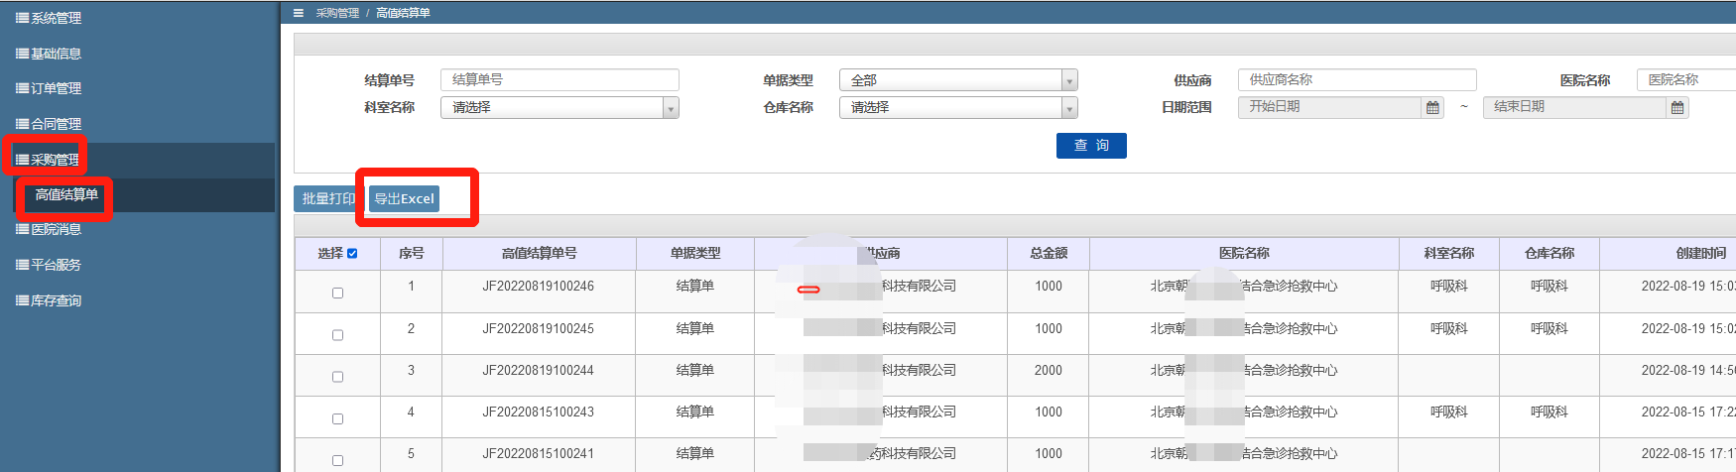Open 科室名称 请选择 dropdown
The image size is (1736, 472).
(x=559, y=107)
